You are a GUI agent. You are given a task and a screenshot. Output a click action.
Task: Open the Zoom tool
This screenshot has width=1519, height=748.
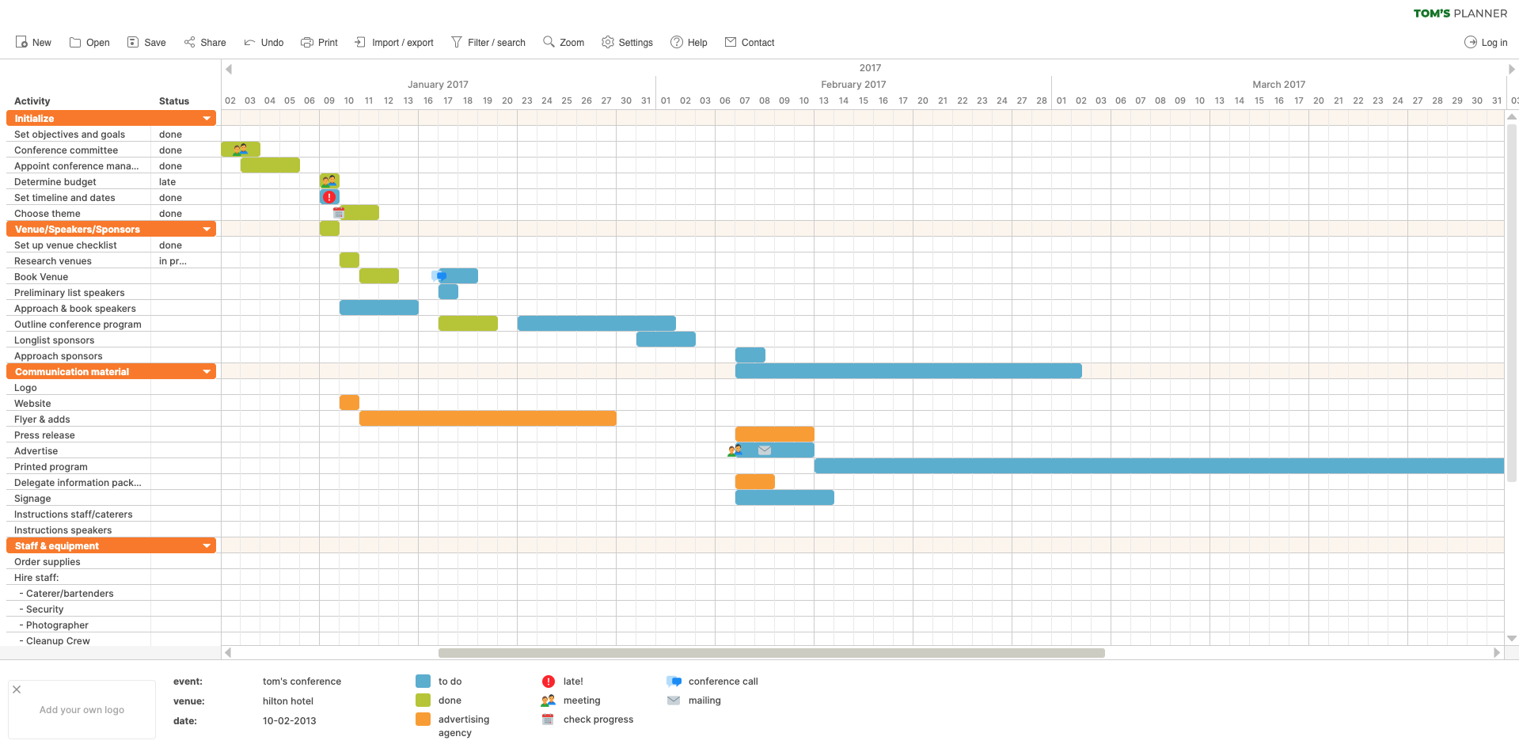pyautogui.click(x=548, y=42)
